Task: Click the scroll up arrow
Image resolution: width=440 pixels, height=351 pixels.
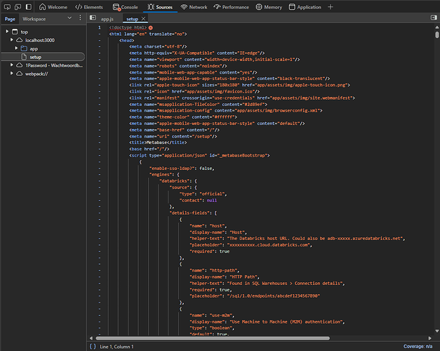Action: click(x=437, y=27)
